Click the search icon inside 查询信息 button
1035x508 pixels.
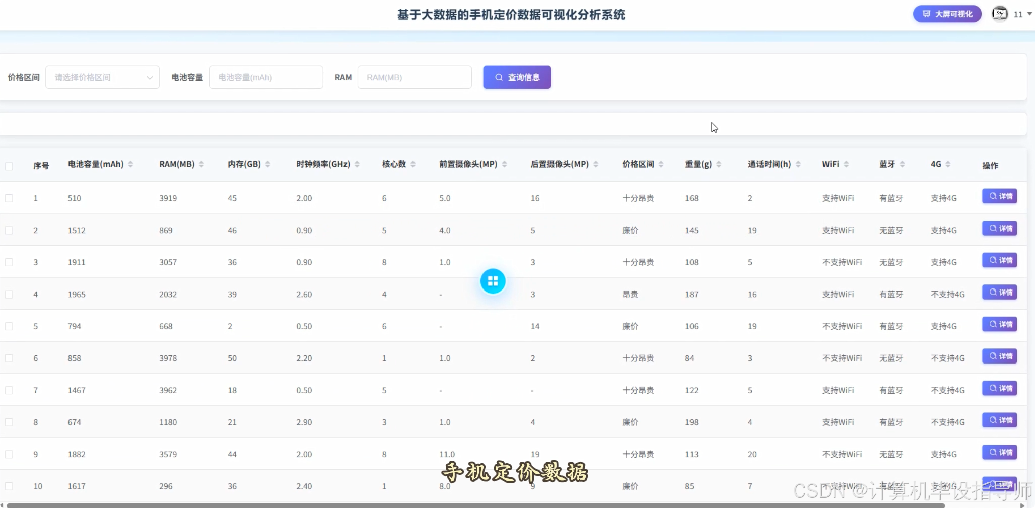(x=499, y=77)
